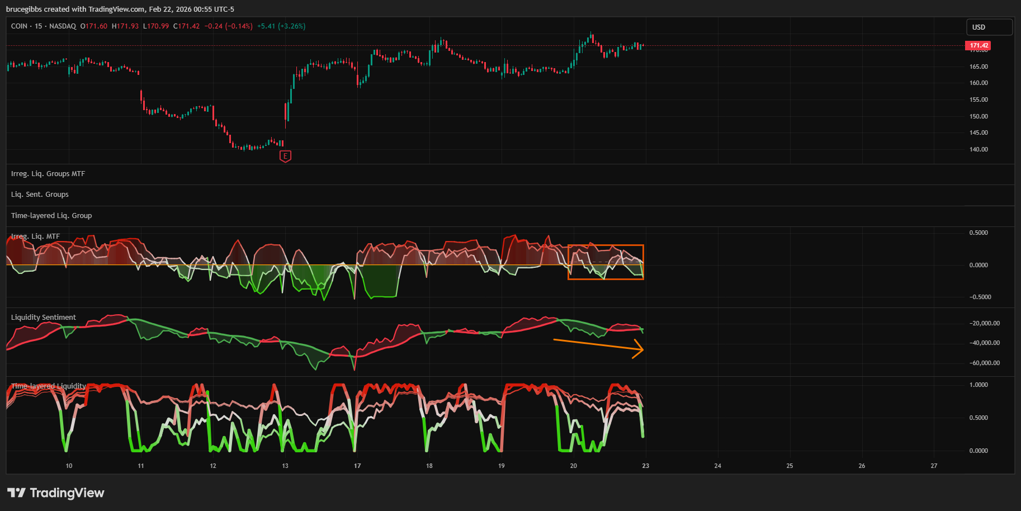Click the 150.00 level on price axis

click(x=979, y=116)
